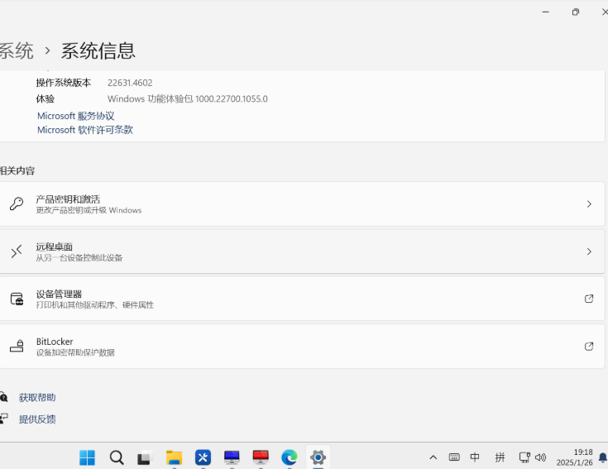Click the lock drive icon beside BitLocker
Screen dimensions: 608x469
[x=17, y=346]
